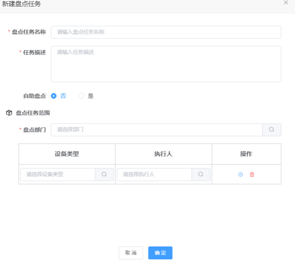
Task: Click the 操作 column header
Action: pyautogui.click(x=247, y=154)
